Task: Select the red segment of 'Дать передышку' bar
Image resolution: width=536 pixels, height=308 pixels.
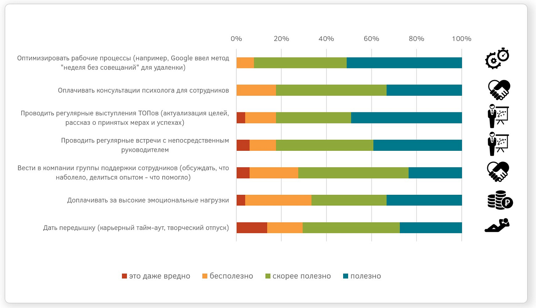Action: [x=252, y=228]
